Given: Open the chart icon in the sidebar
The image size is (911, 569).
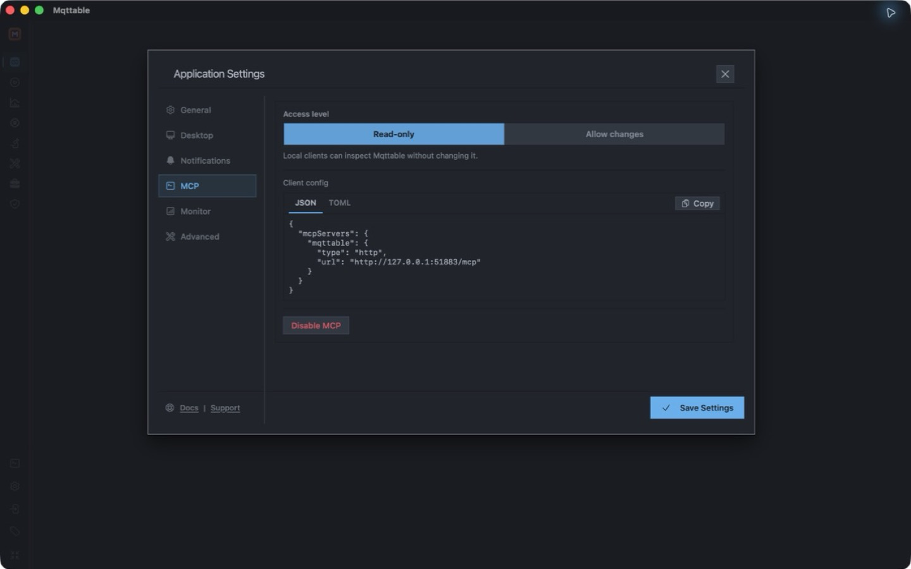Looking at the screenshot, I should (15, 102).
